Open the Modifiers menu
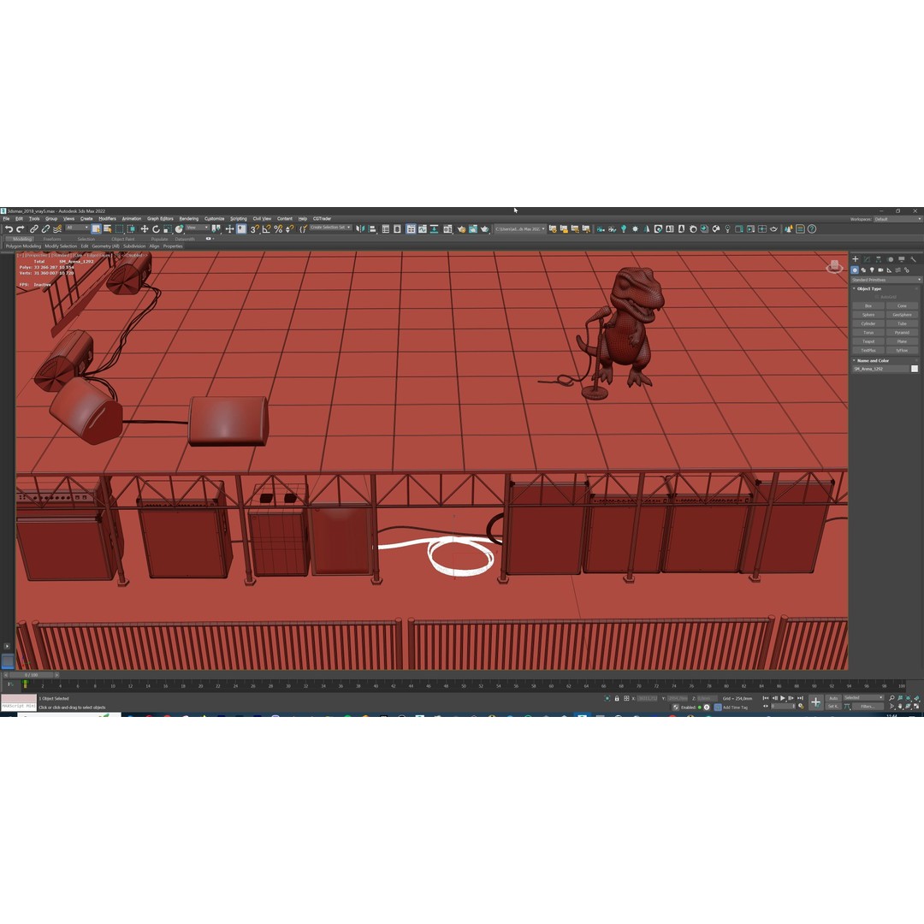Viewport: 924px width, 924px height. (x=107, y=219)
